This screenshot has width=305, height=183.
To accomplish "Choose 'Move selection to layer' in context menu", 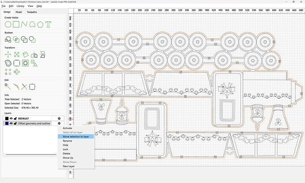I will click(76, 137).
